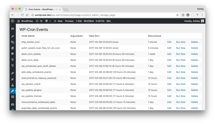This screenshot has width=215, height=124.
Task: Open the Process menu in the admin bar
Action: pos(69,21)
